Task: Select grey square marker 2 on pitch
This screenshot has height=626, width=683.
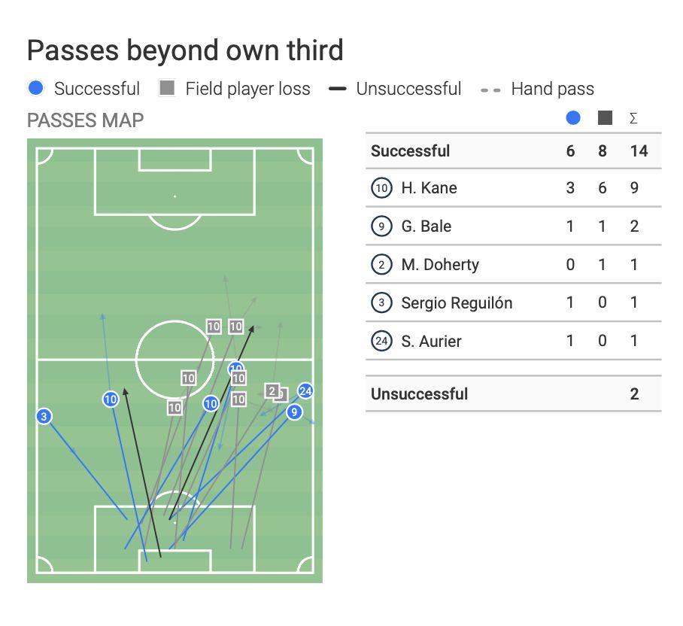Action: pyautogui.click(x=272, y=391)
